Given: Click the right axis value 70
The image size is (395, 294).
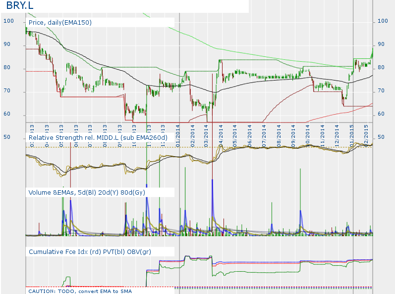Looking at the screenshot, I should pos(381,90).
